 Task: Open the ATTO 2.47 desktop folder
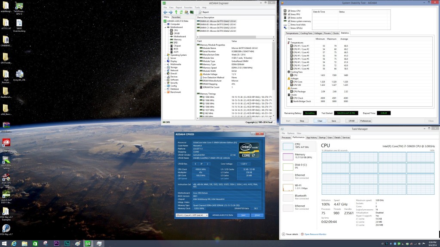[6, 24]
